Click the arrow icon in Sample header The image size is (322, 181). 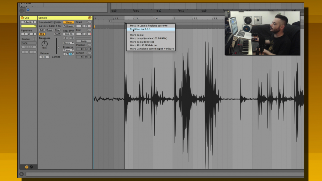click(x=89, y=18)
